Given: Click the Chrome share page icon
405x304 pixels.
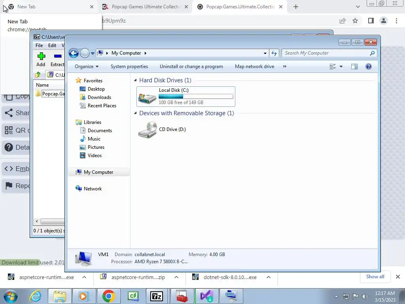Looking at the screenshot, I should point(343,21).
